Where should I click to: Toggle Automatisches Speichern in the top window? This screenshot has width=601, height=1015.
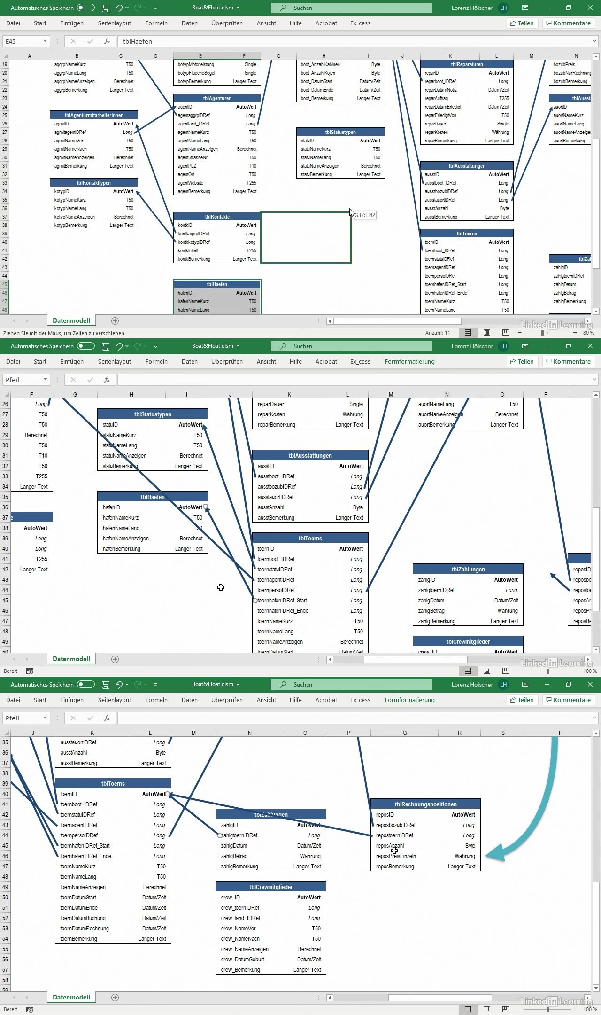[x=86, y=8]
